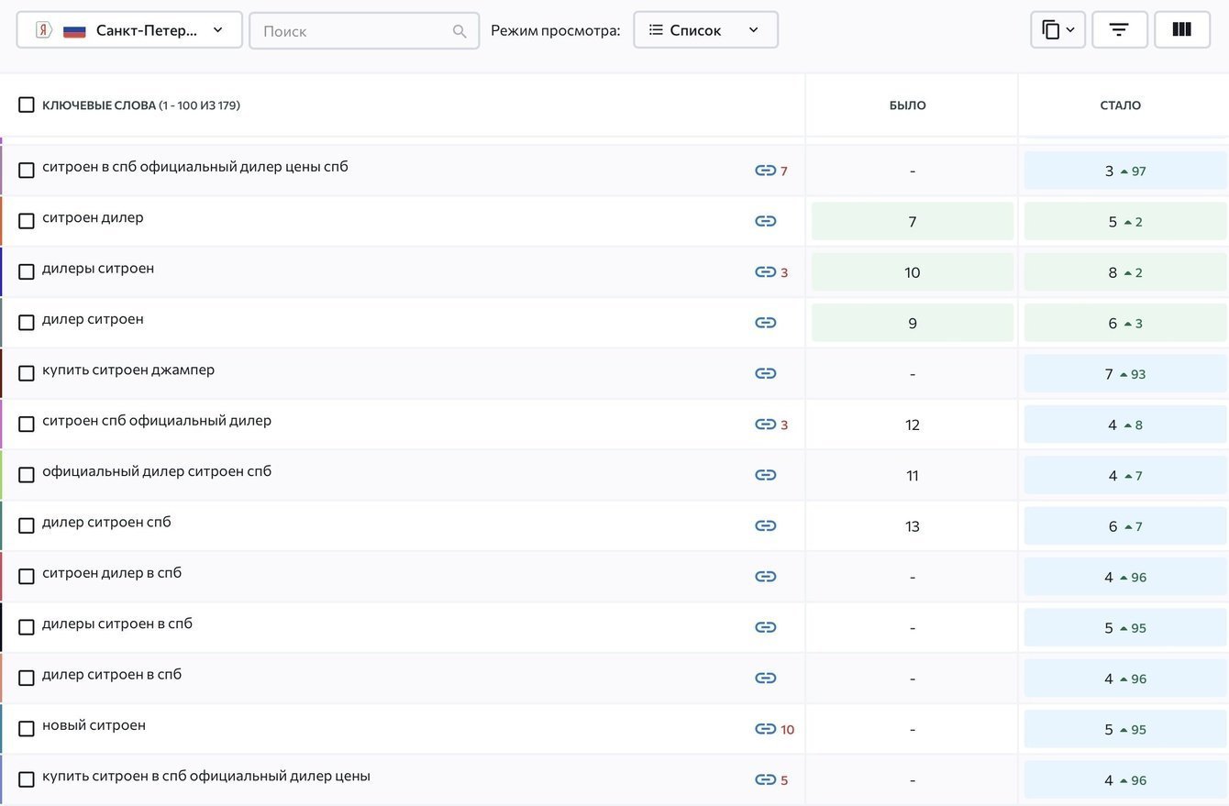Click link icon for 'дилер ситроен спб'

pos(765,525)
